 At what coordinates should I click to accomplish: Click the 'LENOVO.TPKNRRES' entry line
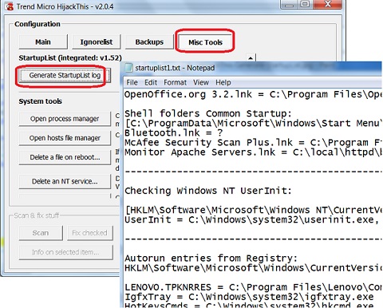(254, 287)
